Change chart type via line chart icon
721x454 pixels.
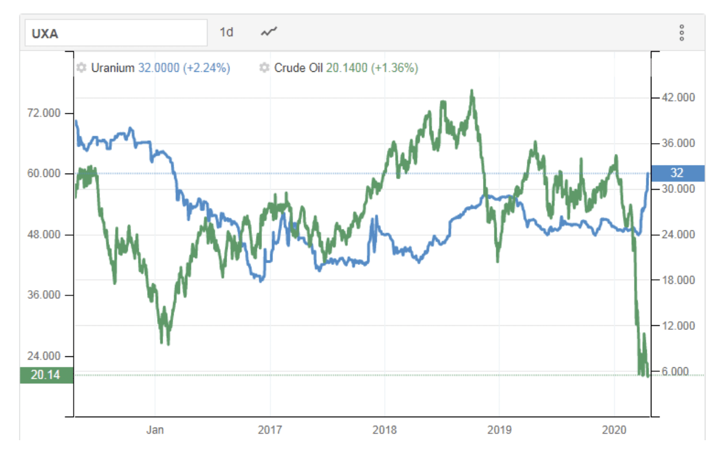(269, 32)
